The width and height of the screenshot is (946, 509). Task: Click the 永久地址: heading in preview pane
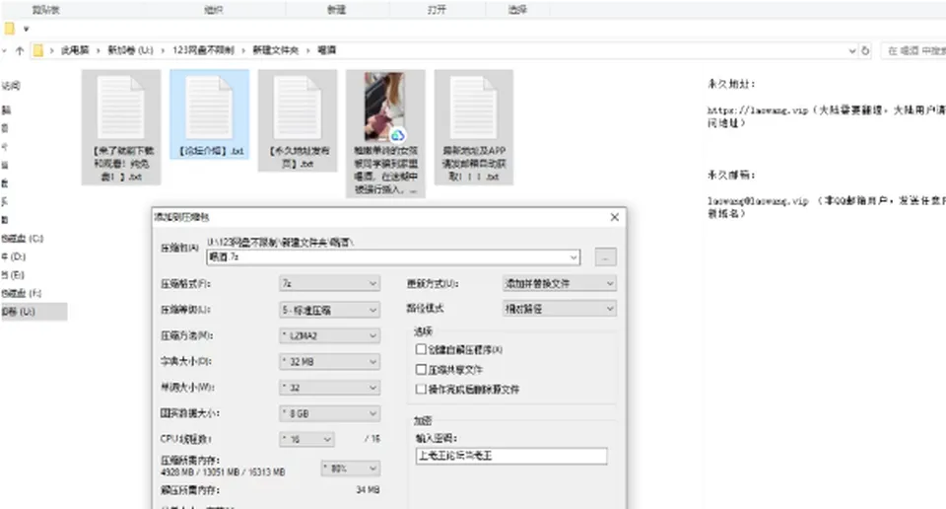click(731, 84)
